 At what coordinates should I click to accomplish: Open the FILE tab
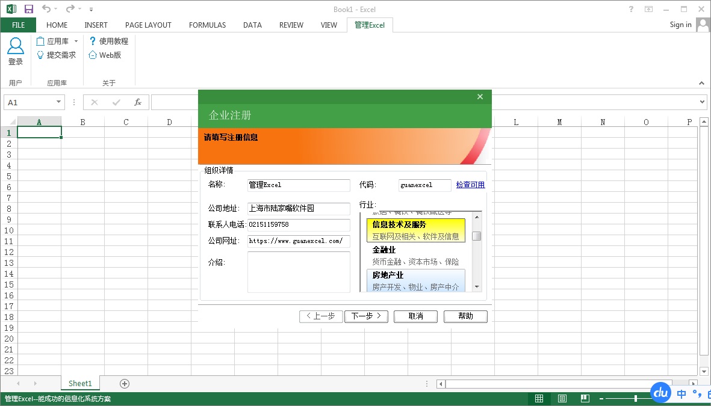18,25
